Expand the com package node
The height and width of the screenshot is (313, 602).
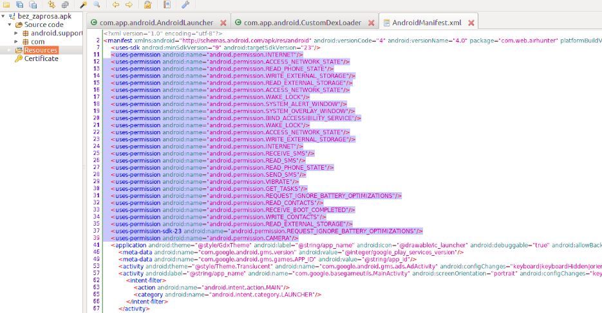pos(16,42)
